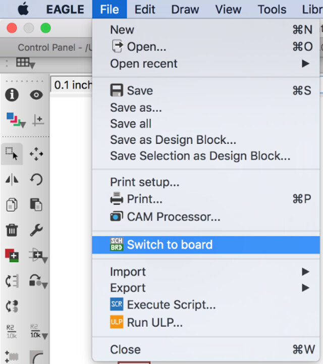Image resolution: width=323 pixels, height=364 pixels.
Task: Select the Mirror tool
Action: click(x=12, y=179)
